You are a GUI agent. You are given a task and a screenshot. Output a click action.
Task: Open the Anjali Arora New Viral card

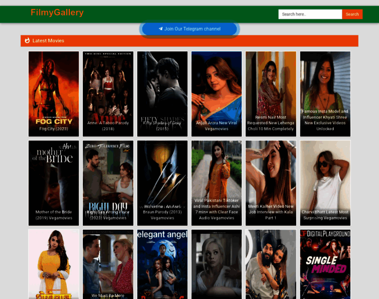(x=216, y=94)
